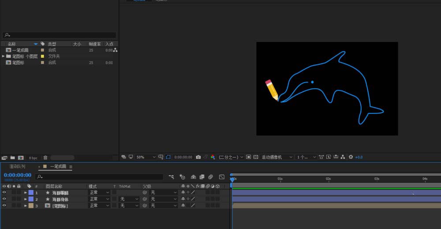441x229 pixels.
Task: Create a new composition from project panel
Action: [20, 158]
